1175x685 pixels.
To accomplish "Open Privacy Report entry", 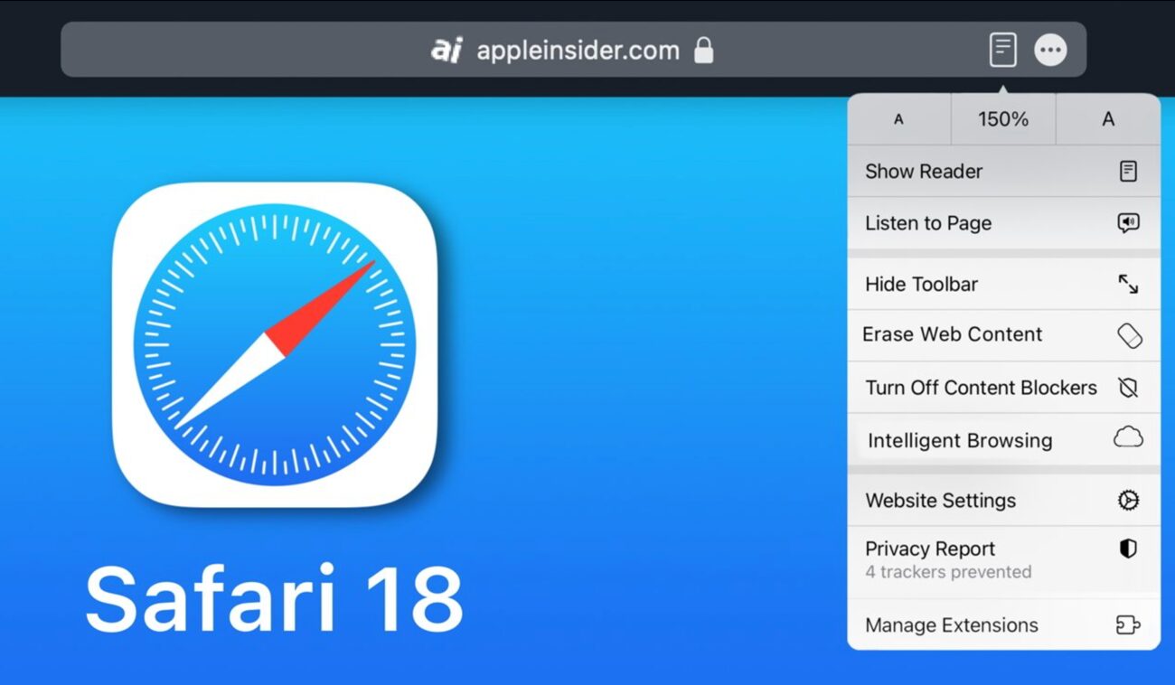I will click(x=1003, y=560).
